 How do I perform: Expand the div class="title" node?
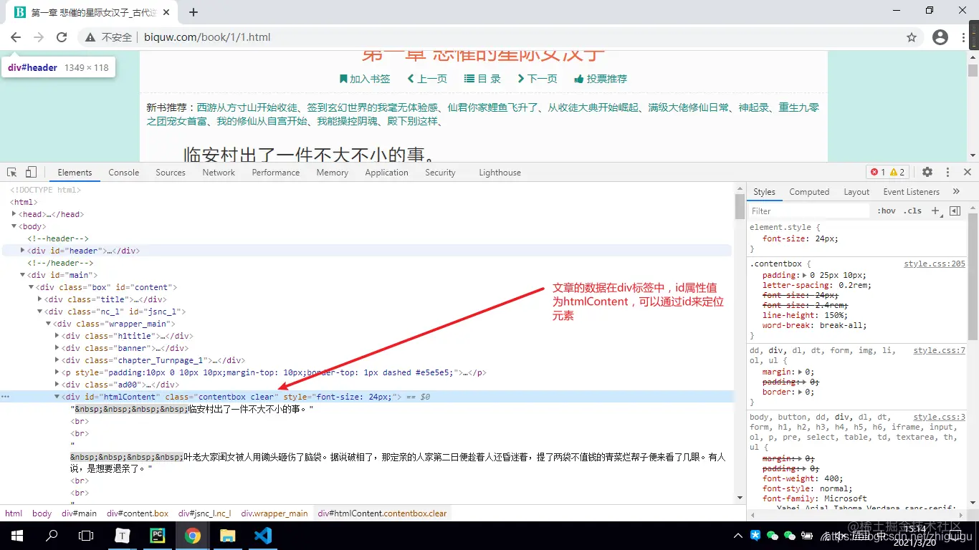click(39, 299)
